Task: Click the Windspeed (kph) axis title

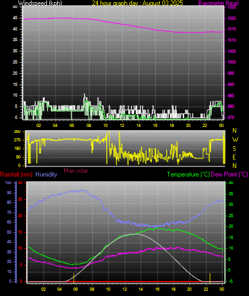Action: (x=40, y=3)
